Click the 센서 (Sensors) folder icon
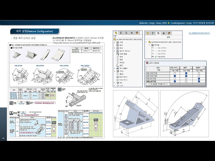Screen dimensions: 215x161 click(118, 45)
